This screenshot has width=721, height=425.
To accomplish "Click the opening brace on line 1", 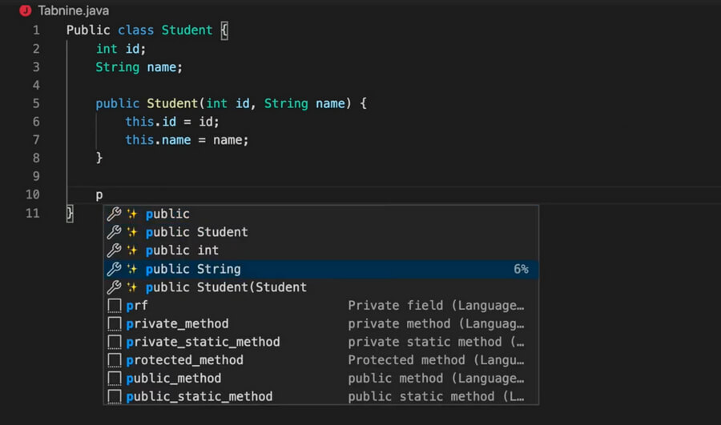I will click(224, 30).
